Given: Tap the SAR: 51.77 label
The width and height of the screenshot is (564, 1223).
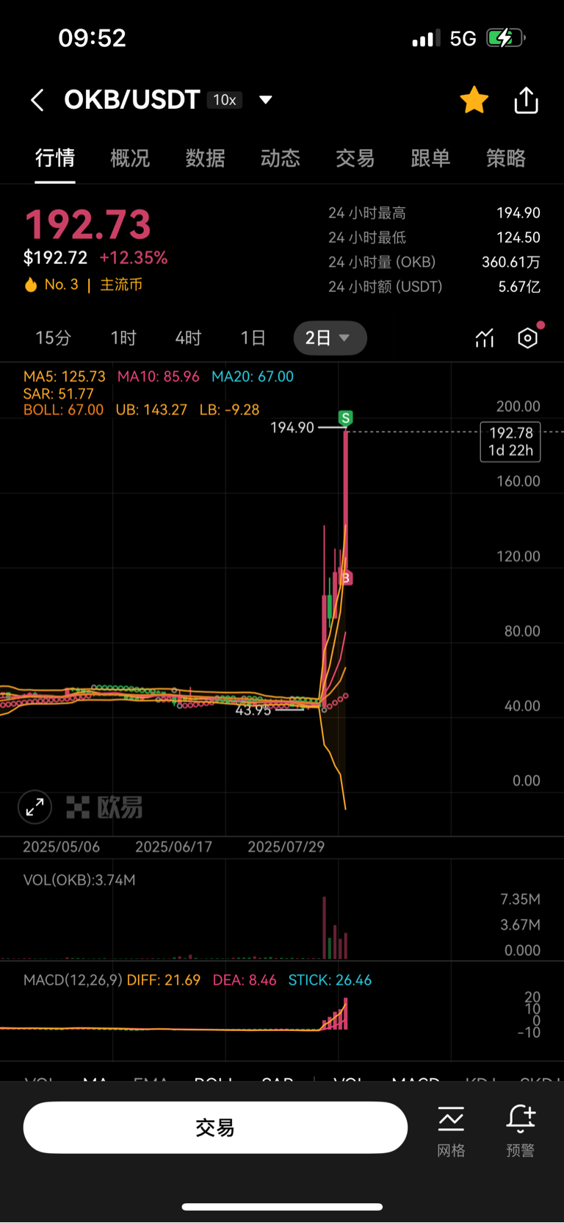Looking at the screenshot, I should (x=59, y=393).
